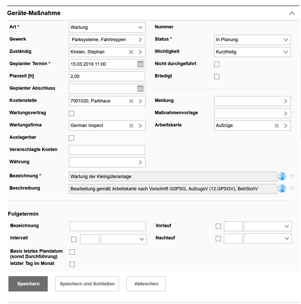The width and height of the screenshot is (301, 304).
Task: Clear the Zuständig field Kirsten, Stephan
Action: coord(131,52)
